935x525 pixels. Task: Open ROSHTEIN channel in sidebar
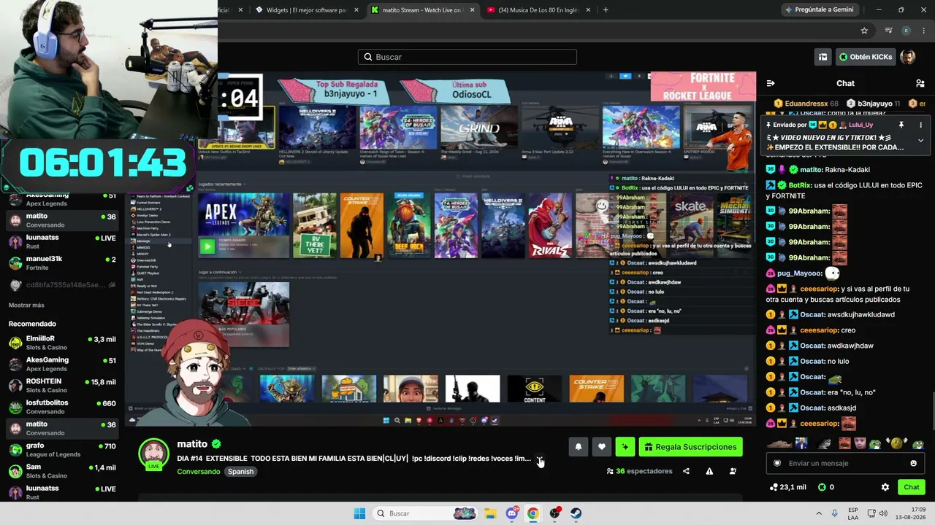(62, 386)
